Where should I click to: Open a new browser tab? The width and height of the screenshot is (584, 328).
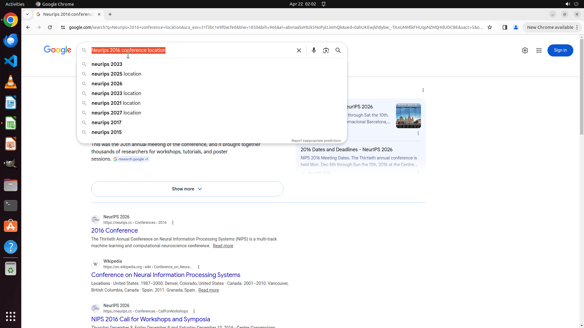(110, 14)
